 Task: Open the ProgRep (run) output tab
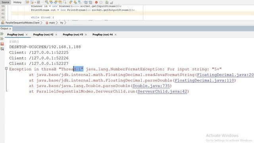[x=15, y=35]
